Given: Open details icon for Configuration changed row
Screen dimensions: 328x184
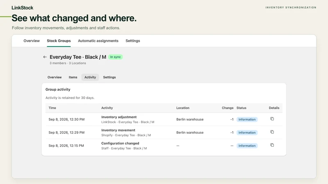Looking at the screenshot, I should 272,145.
